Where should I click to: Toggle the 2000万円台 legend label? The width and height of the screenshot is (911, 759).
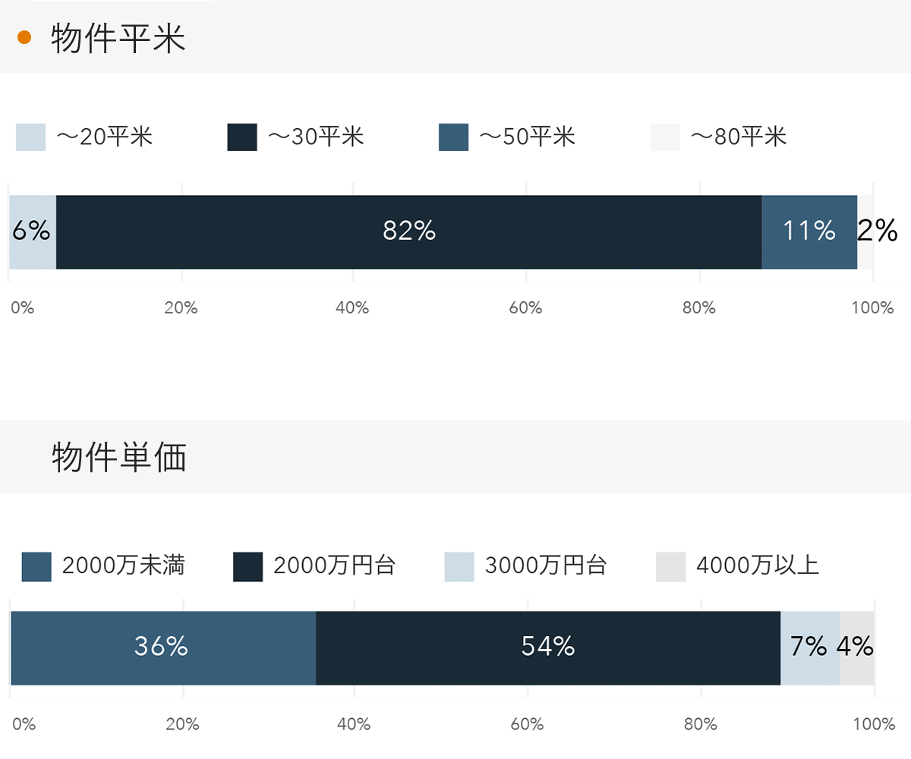point(334,566)
